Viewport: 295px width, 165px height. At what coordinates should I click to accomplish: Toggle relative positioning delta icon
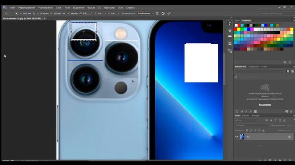[34, 13]
